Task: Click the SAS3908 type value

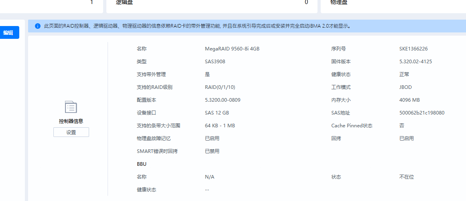Action: [x=216, y=62]
